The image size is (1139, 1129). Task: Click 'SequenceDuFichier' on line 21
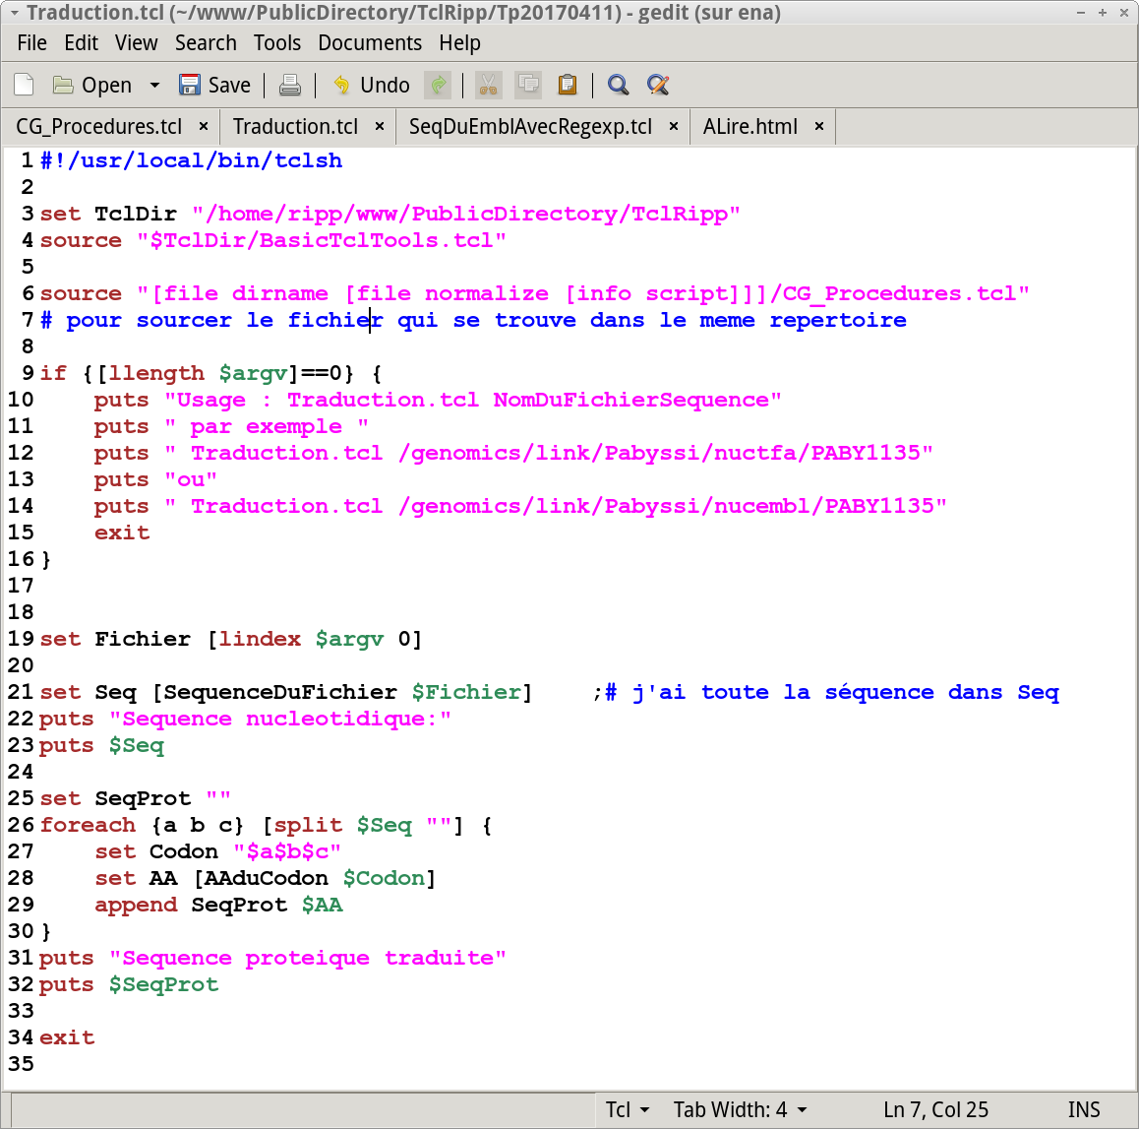279,692
